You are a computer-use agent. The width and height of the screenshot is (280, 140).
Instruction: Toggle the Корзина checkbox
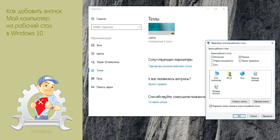point(240,57)
